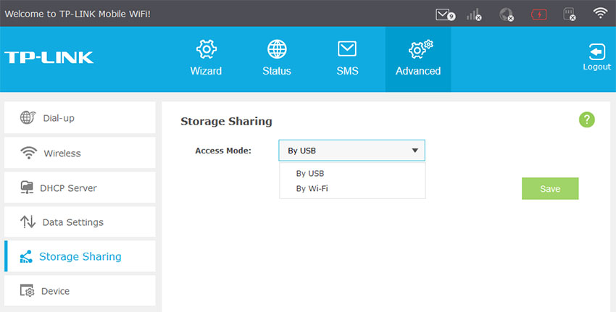Screen dimensions: 616x312
Task: Click the TP-LINK logo
Action: pos(49,57)
